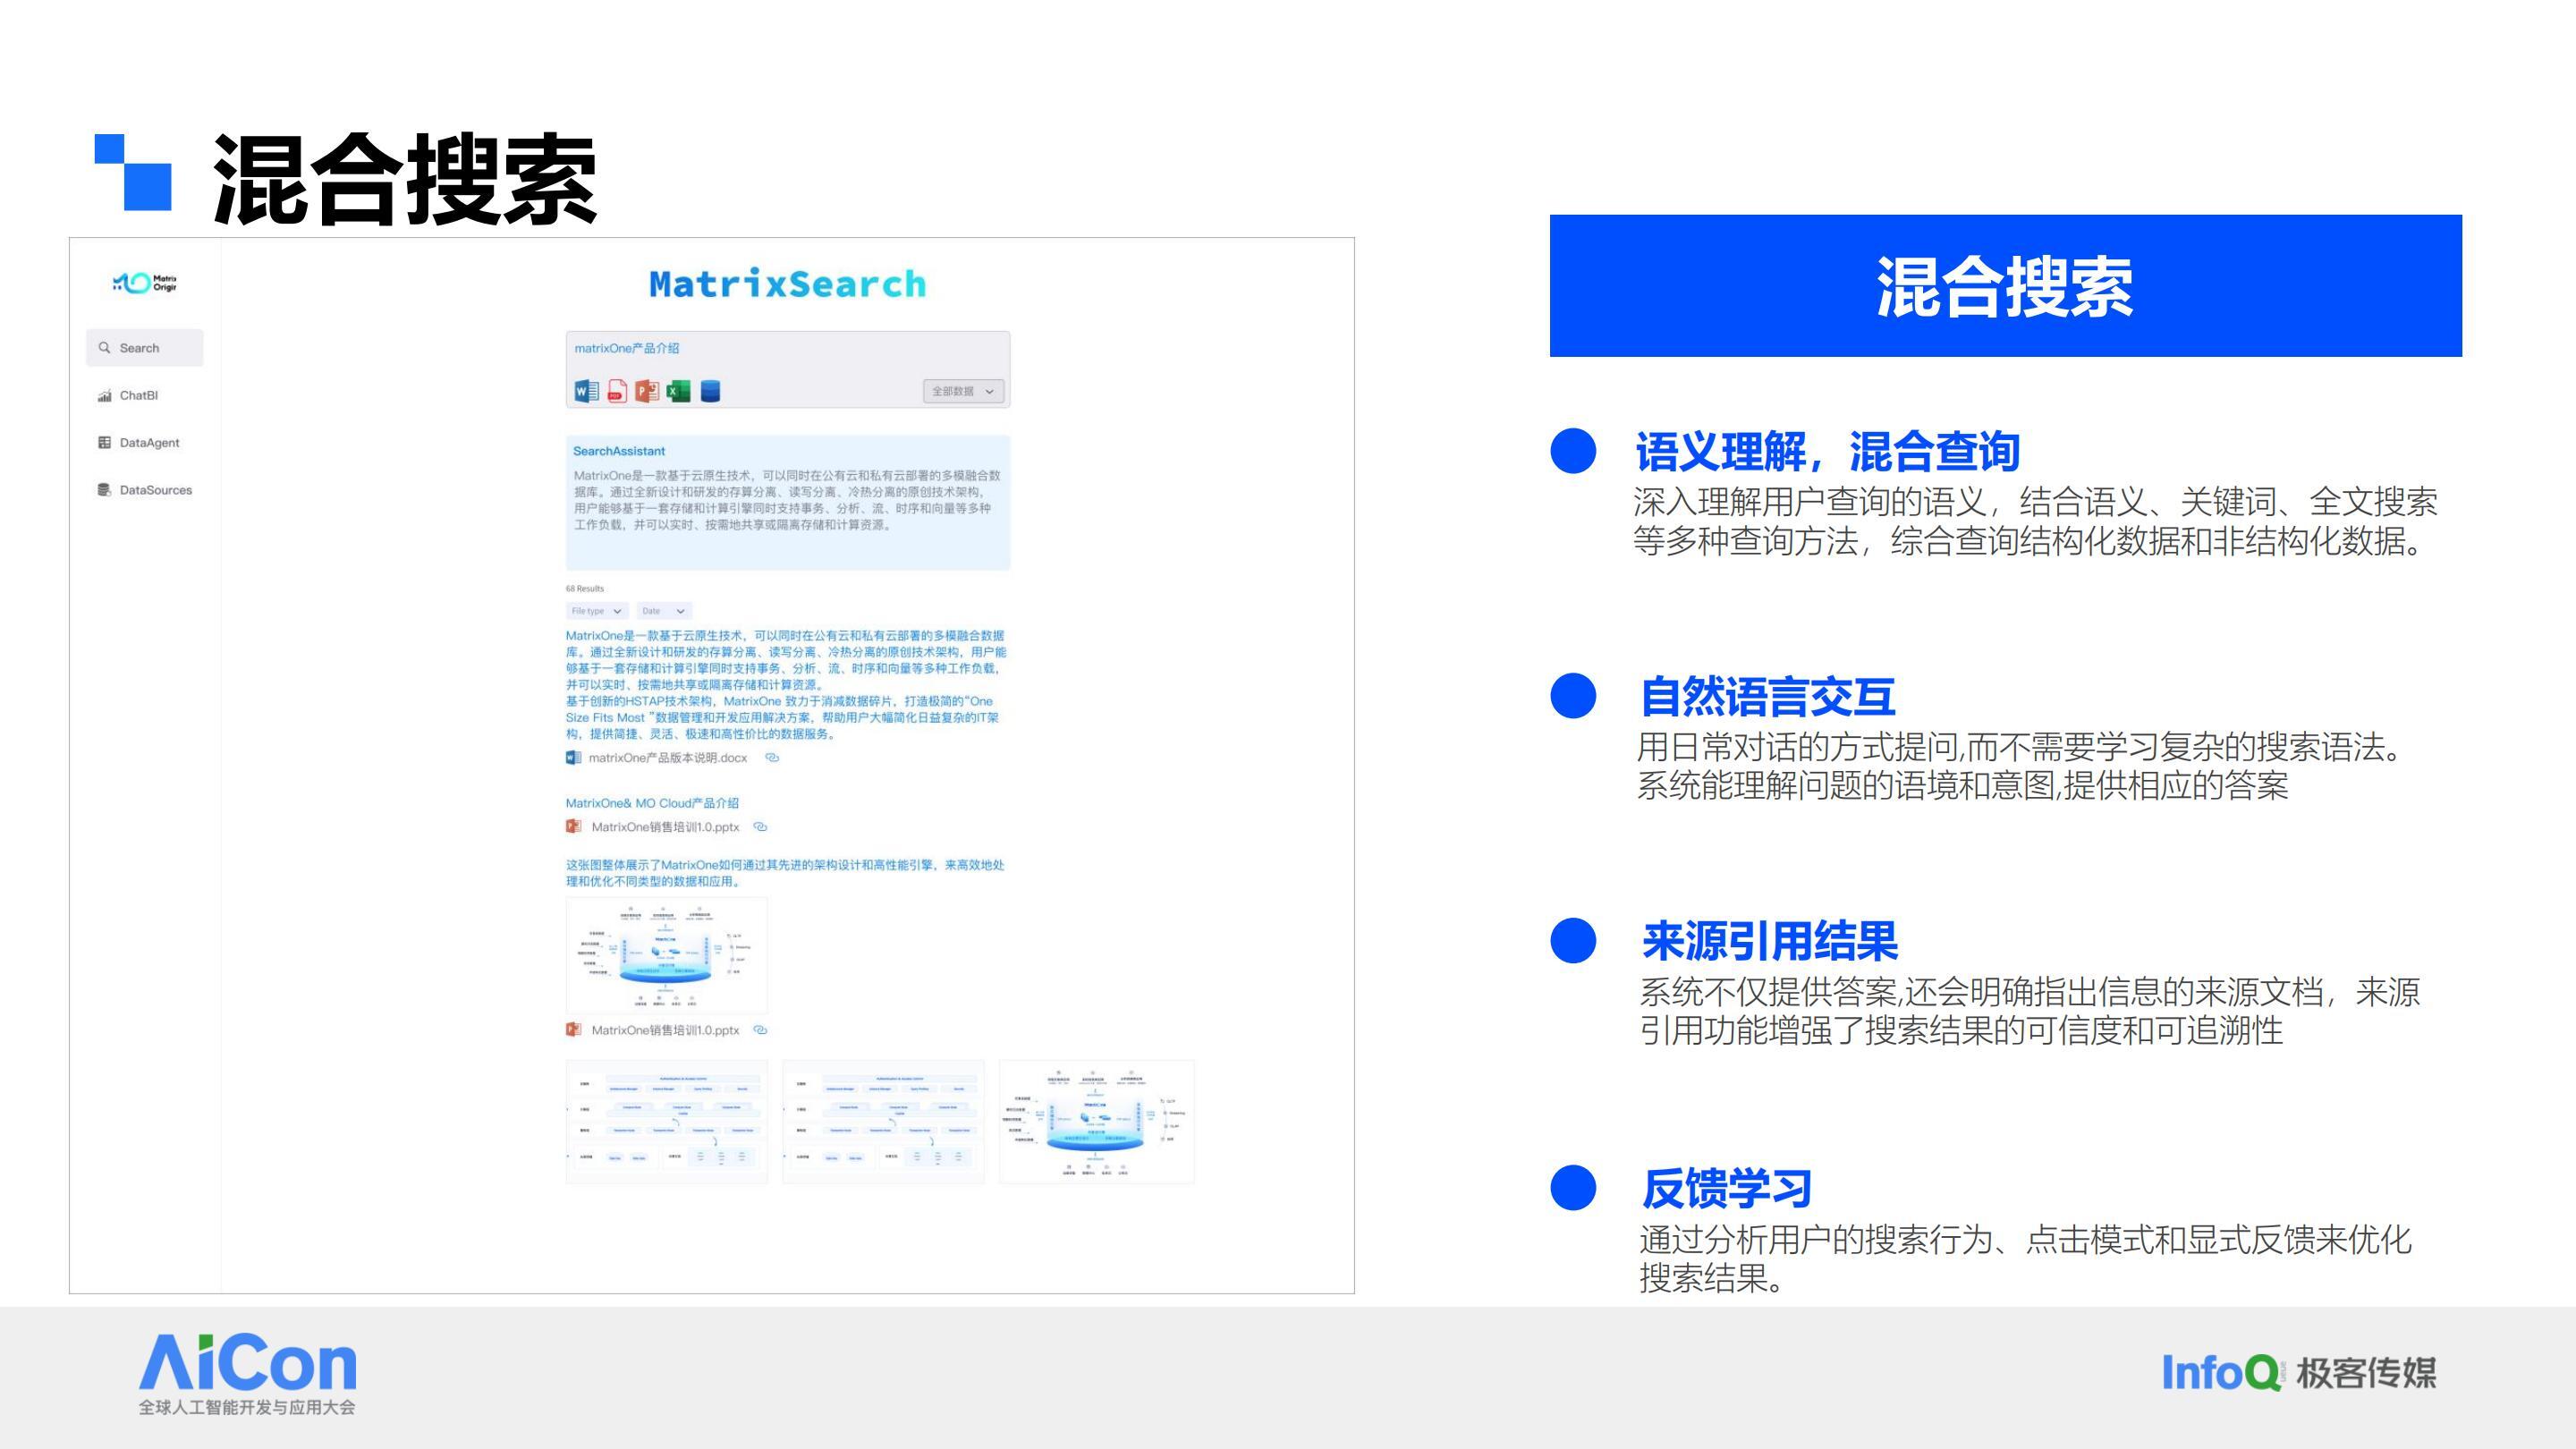This screenshot has height=1449, width=2576.
Task: Click the heading 来源引用结果
Action: point(1769,941)
